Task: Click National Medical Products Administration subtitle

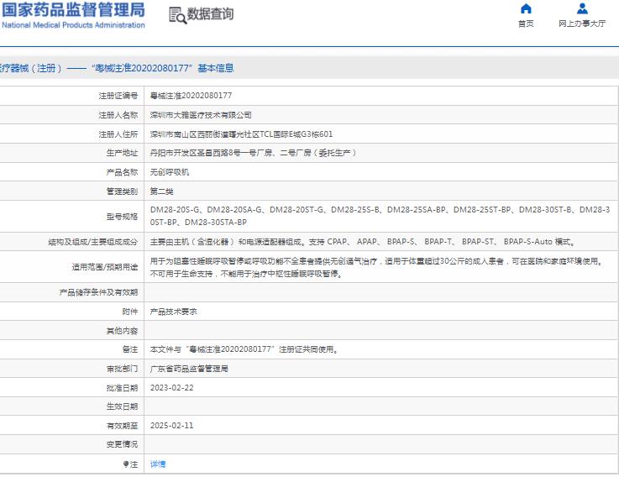Action: pyautogui.click(x=73, y=25)
